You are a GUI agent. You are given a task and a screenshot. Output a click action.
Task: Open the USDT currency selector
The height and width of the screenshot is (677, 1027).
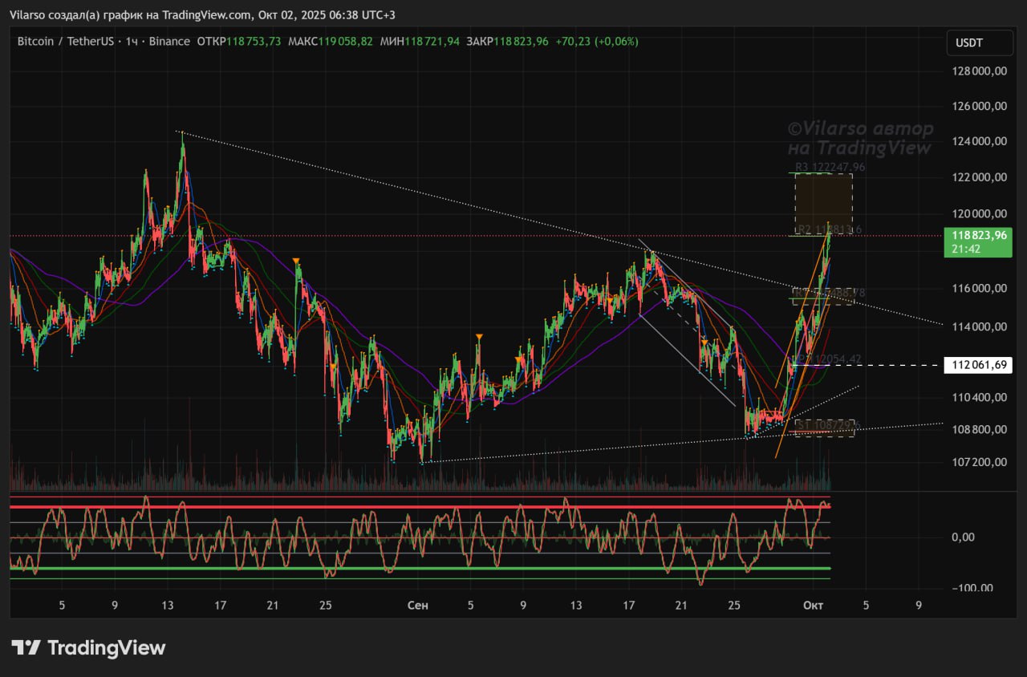(969, 43)
